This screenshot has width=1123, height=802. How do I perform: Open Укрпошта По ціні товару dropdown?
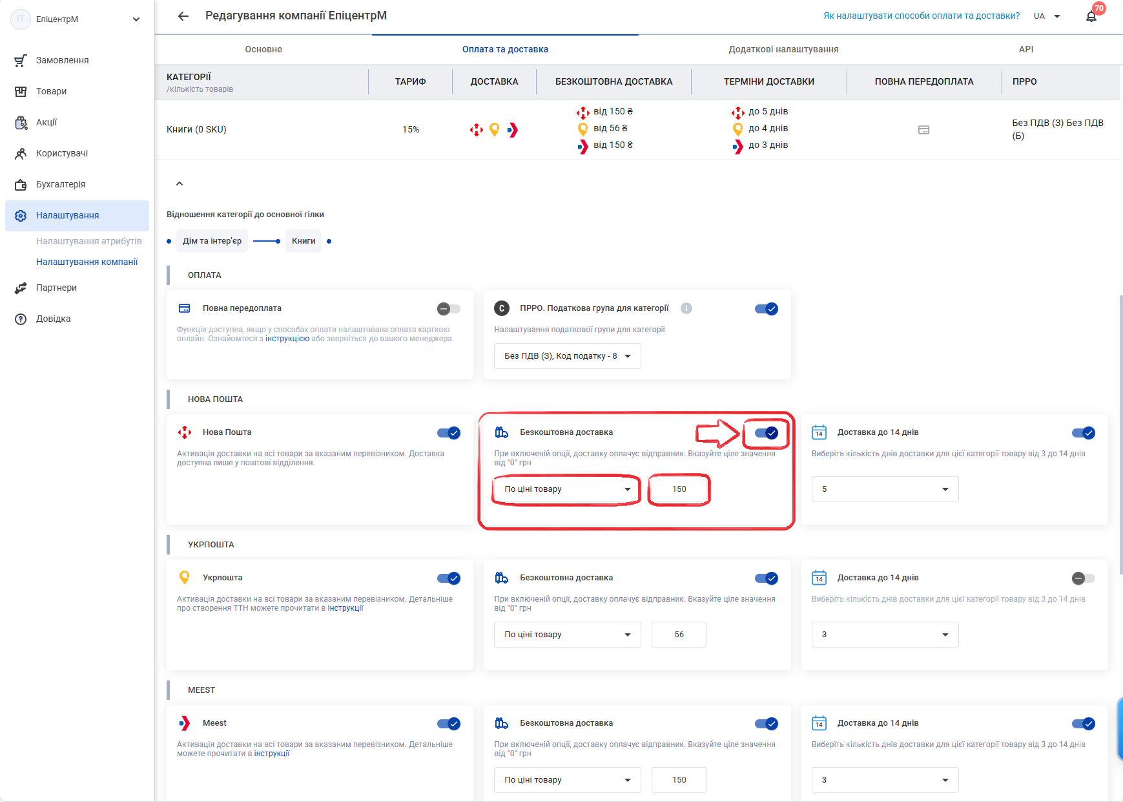(x=568, y=635)
